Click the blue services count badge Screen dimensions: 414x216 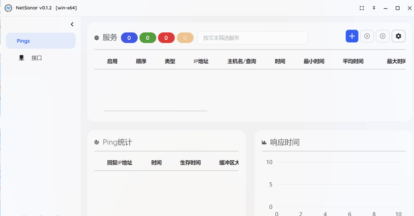[x=129, y=38]
